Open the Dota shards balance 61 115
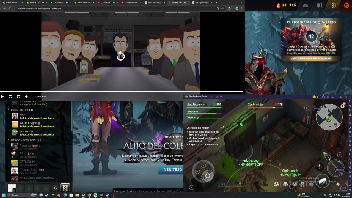Viewport: 352px width, 198px height. point(287,5)
